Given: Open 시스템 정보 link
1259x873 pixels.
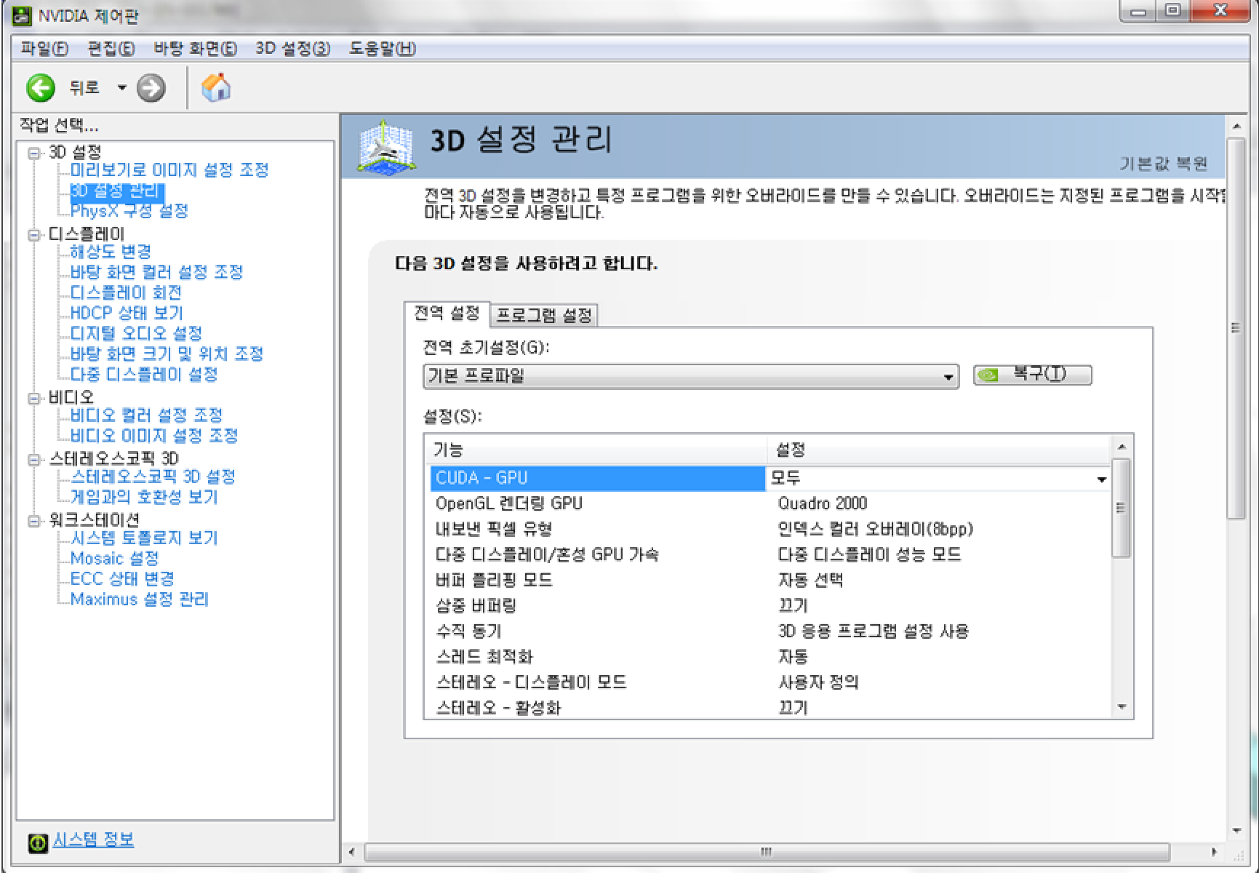Looking at the screenshot, I should (93, 840).
